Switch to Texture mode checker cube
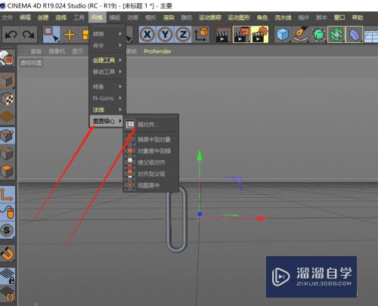This screenshot has width=378, height=306. tap(7, 98)
